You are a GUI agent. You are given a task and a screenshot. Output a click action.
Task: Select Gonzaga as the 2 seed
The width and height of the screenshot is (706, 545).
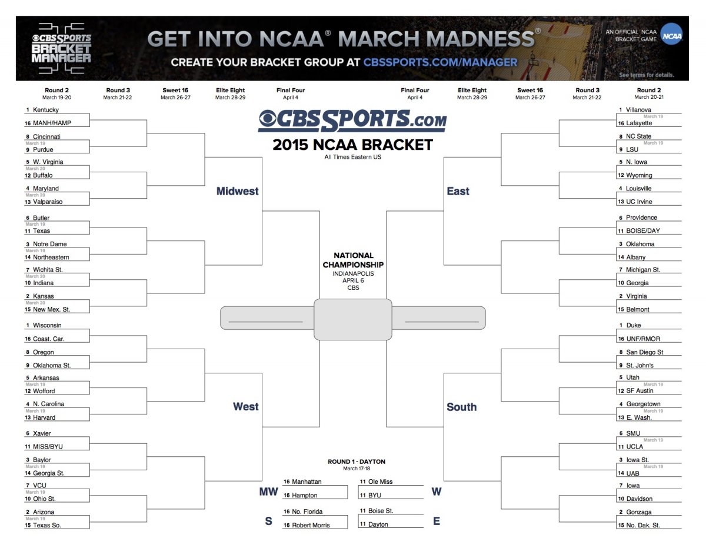point(638,512)
